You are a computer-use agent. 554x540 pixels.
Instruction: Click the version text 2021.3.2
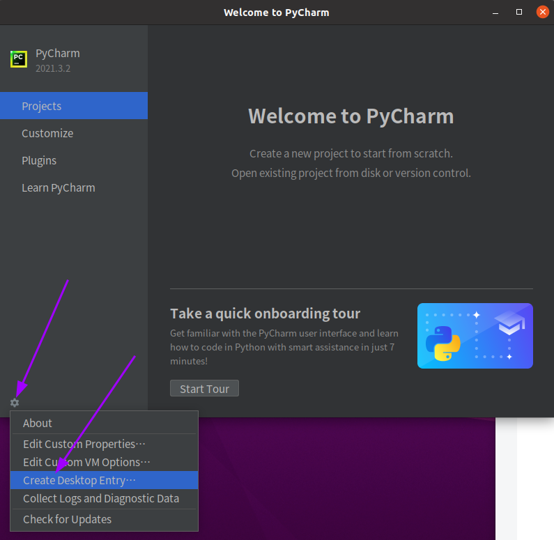coord(53,68)
